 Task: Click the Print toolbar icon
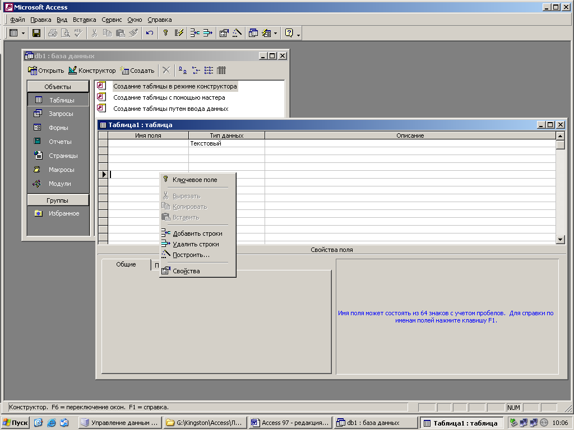tap(53, 33)
